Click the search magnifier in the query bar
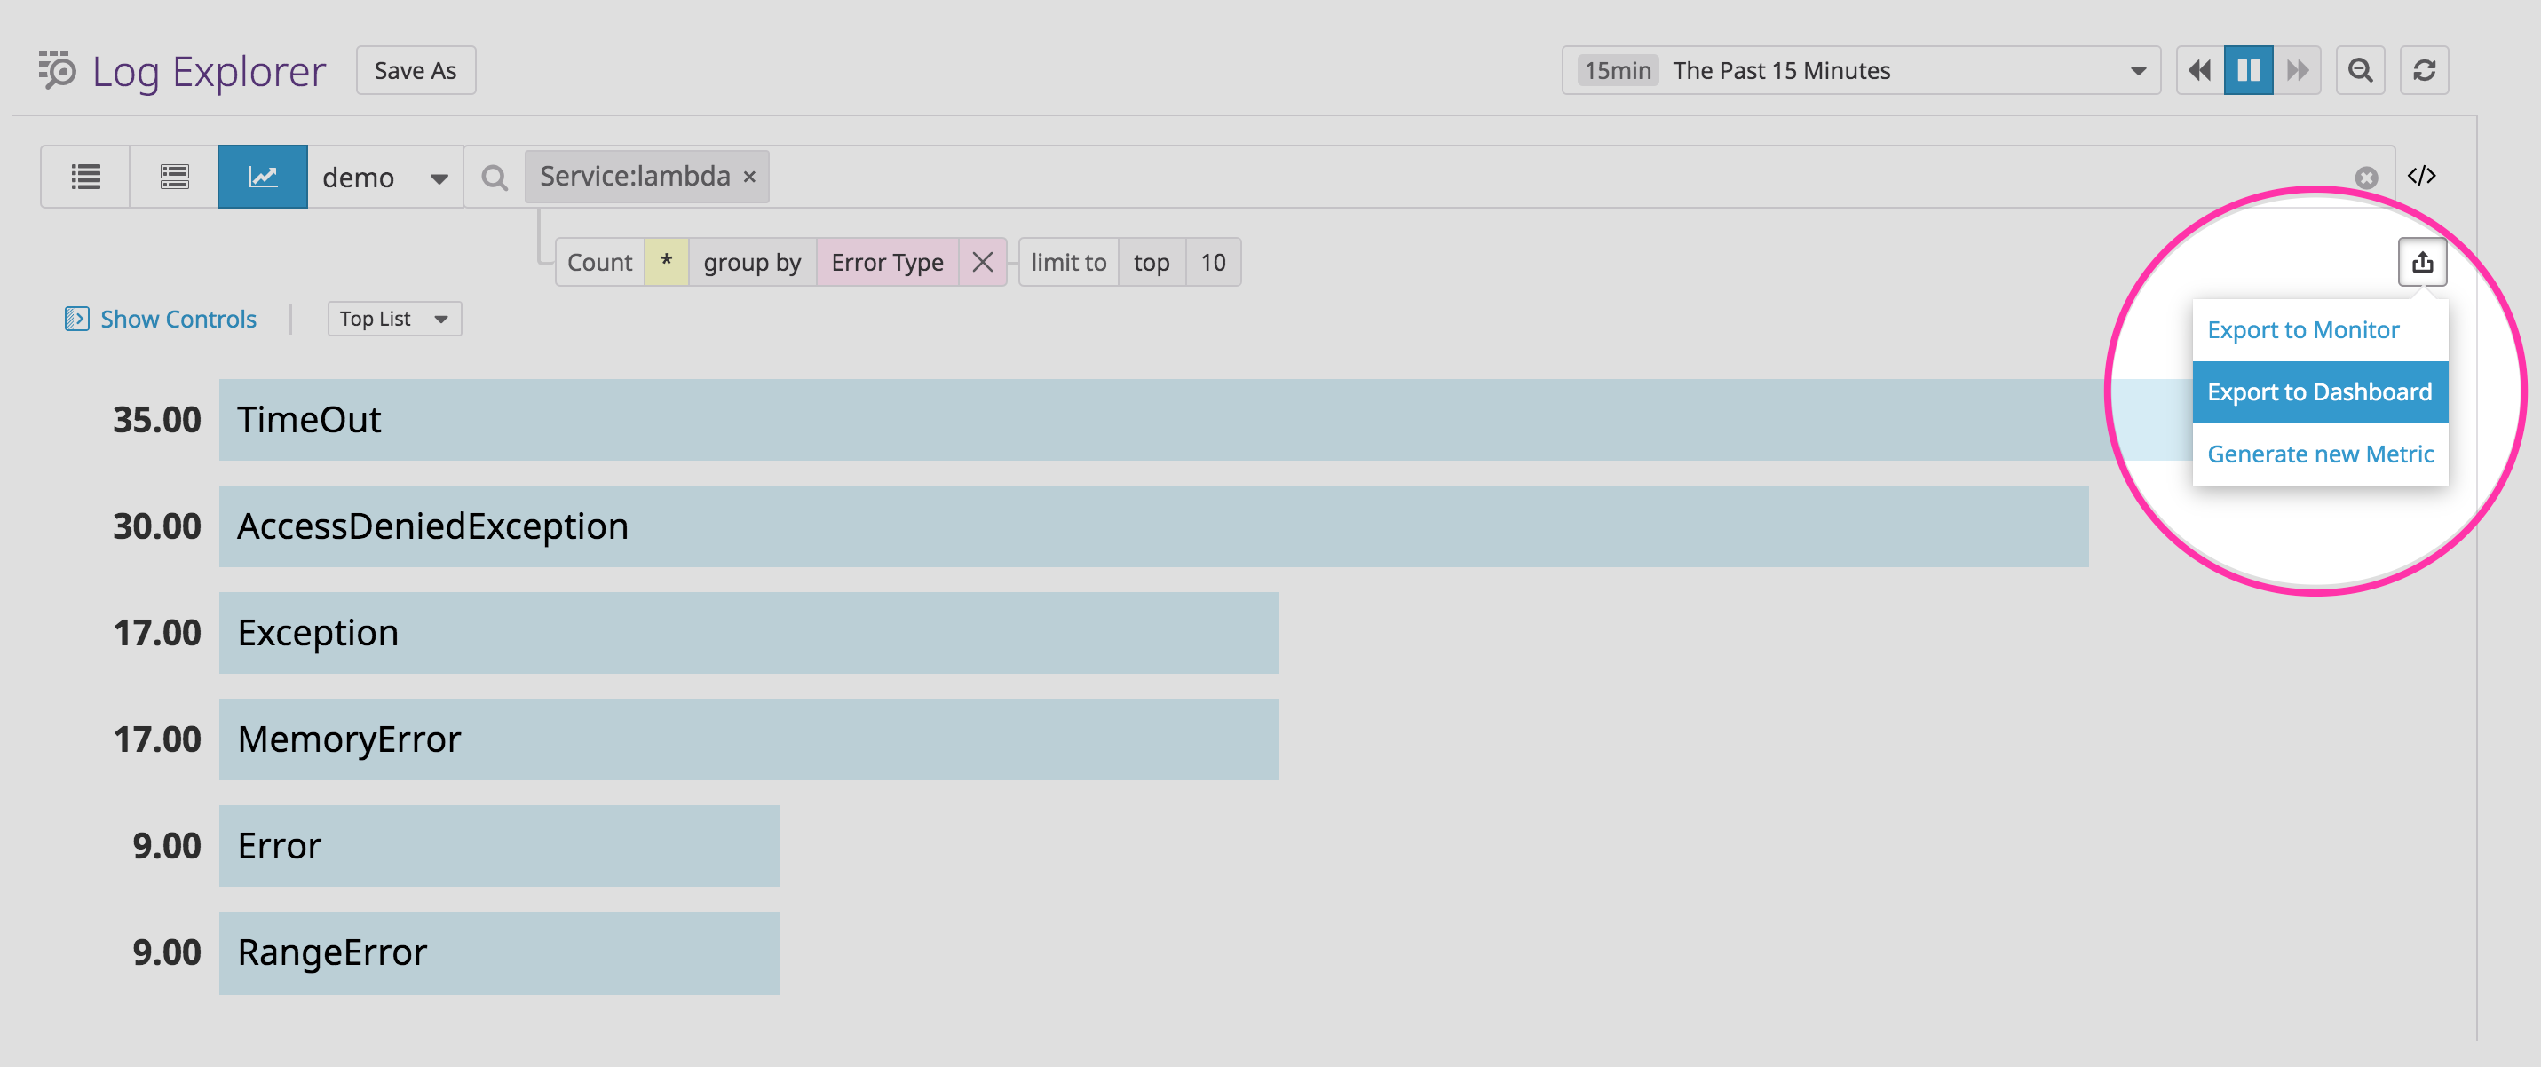This screenshot has height=1067, width=2541. click(x=495, y=177)
